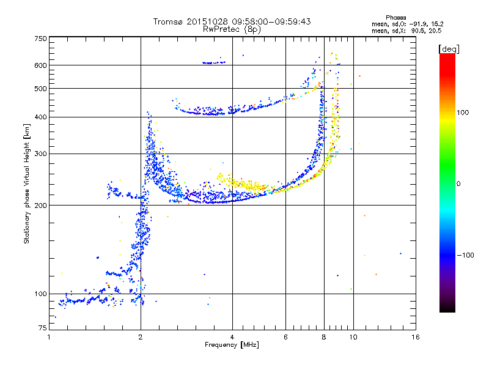Click the colorbar tick label '100'
Image resolution: width=489 pixels, height=367 pixels.
[463, 113]
